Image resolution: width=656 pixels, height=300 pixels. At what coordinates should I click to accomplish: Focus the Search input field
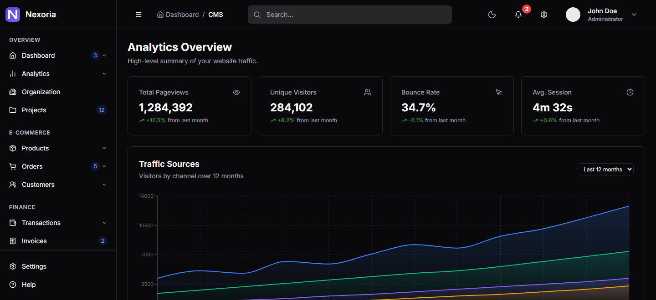[x=350, y=15]
